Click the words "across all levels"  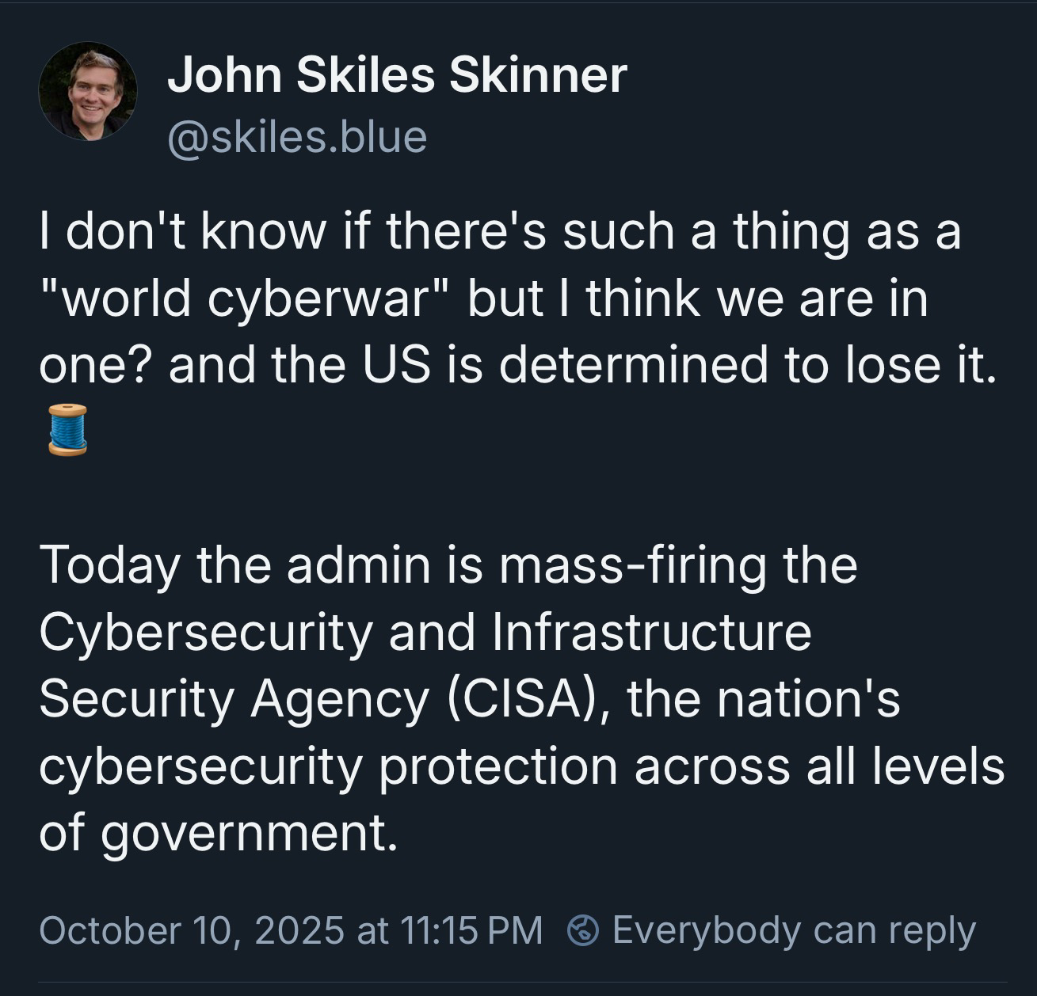[819, 767]
